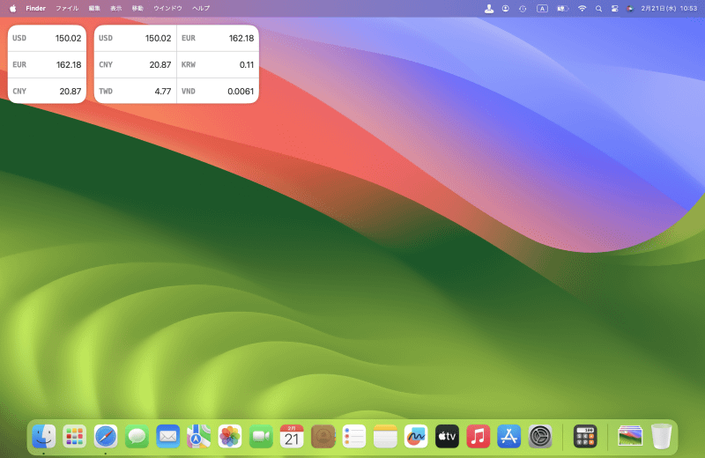The image size is (705, 458).
Task: Open the Calendar icon showing 21
Action: tap(292, 436)
